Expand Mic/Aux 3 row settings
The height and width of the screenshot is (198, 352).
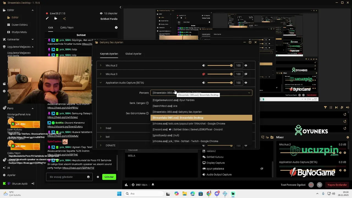(101, 74)
